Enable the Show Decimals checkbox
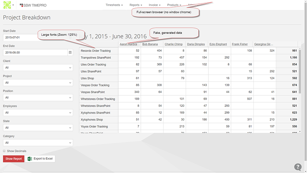Screen dimensions: 307x173 [5, 151]
